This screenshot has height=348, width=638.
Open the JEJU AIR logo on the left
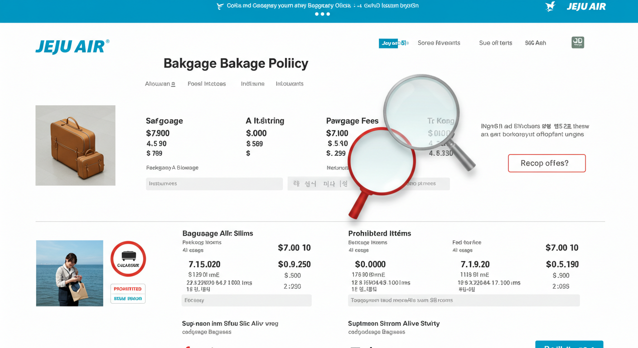click(72, 47)
